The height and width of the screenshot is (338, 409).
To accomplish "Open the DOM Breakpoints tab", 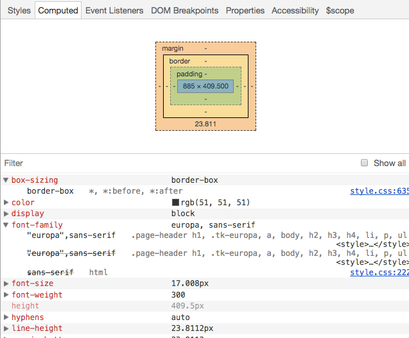I will tap(185, 10).
